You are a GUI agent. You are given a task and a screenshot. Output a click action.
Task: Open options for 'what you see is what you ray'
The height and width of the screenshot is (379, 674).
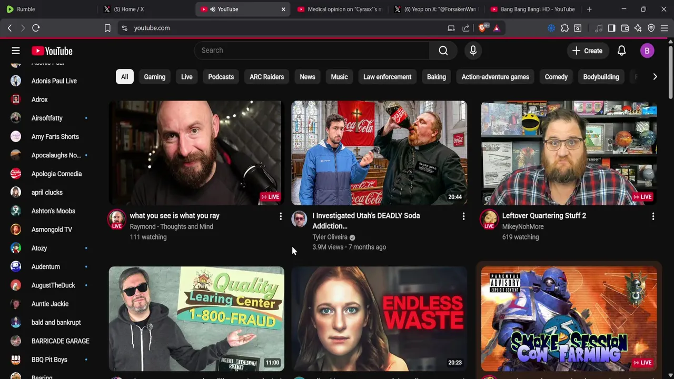281,216
